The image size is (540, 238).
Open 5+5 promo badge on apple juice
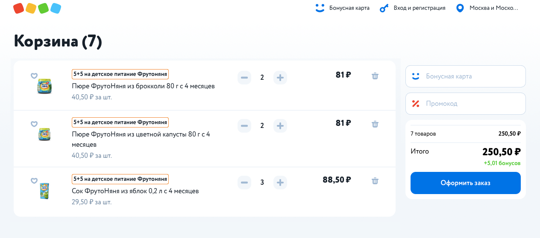(120, 179)
